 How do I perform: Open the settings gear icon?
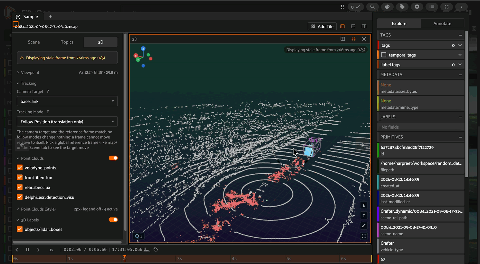pos(417,7)
